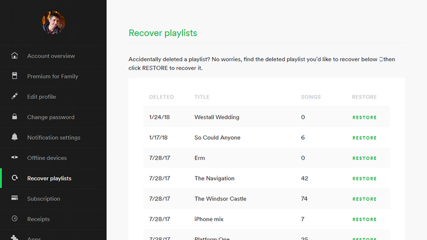The image size is (427, 240).
Task: Click the padlock icon for Change password
Action: tap(14, 116)
